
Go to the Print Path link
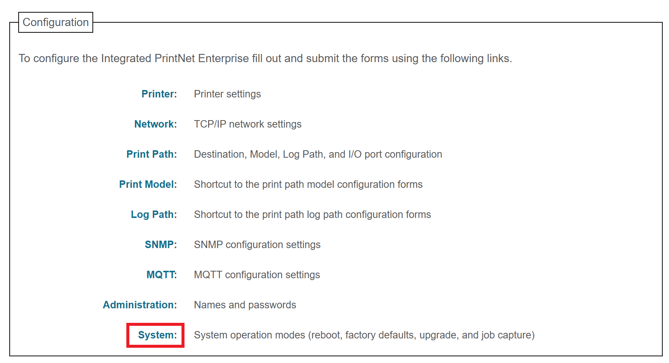tap(152, 154)
